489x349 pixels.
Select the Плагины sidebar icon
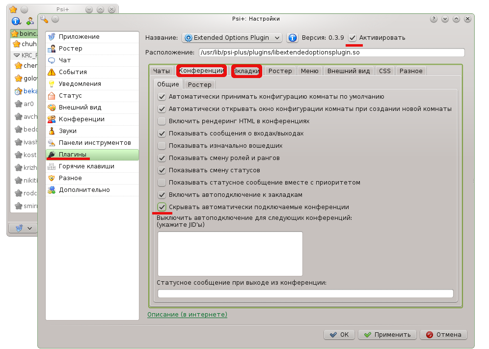(x=52, y=155)
